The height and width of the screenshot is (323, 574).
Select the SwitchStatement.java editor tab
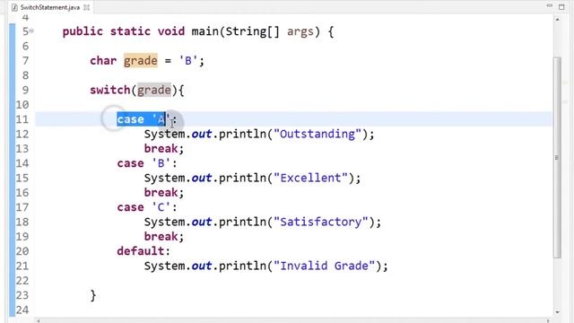[50, 7]
